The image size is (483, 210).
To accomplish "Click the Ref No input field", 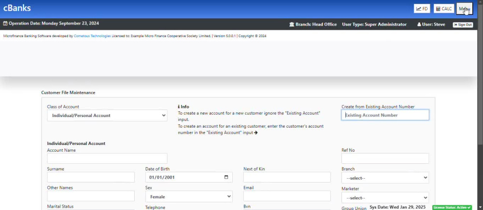I will point(385,158).
